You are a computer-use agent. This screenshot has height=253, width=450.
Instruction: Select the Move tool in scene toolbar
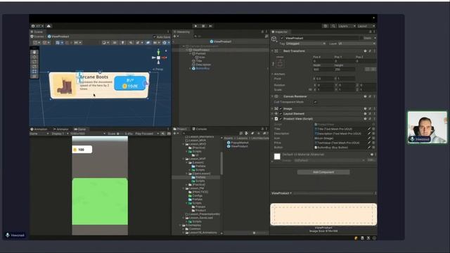(34, 57)
